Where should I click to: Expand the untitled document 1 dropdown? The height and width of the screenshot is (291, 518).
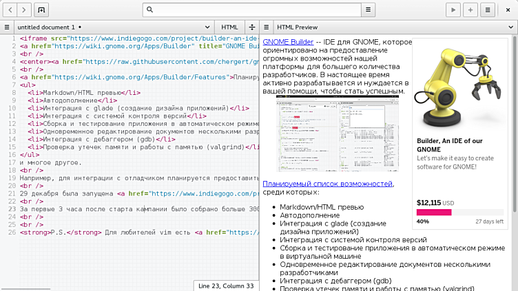click(207, 28)
